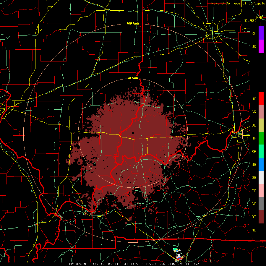The image size is (266, 266).
Task: Click the '[CLAS]' legend header text
Action: [250, 20]
